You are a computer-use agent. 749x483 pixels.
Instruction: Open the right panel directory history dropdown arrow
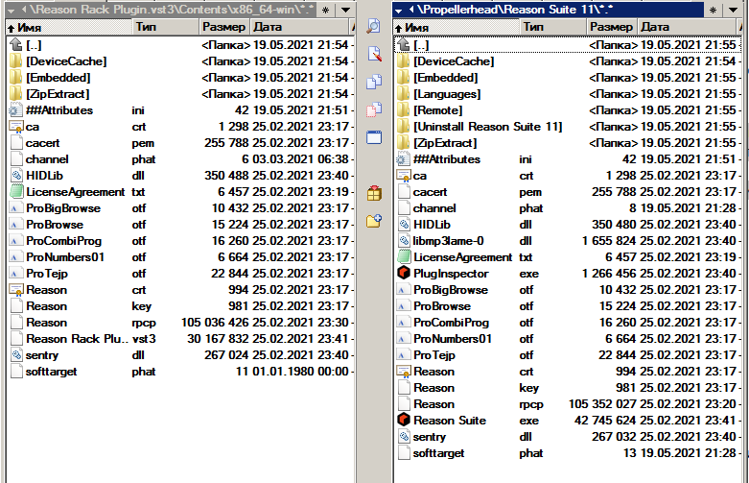(x=734, y=10)
